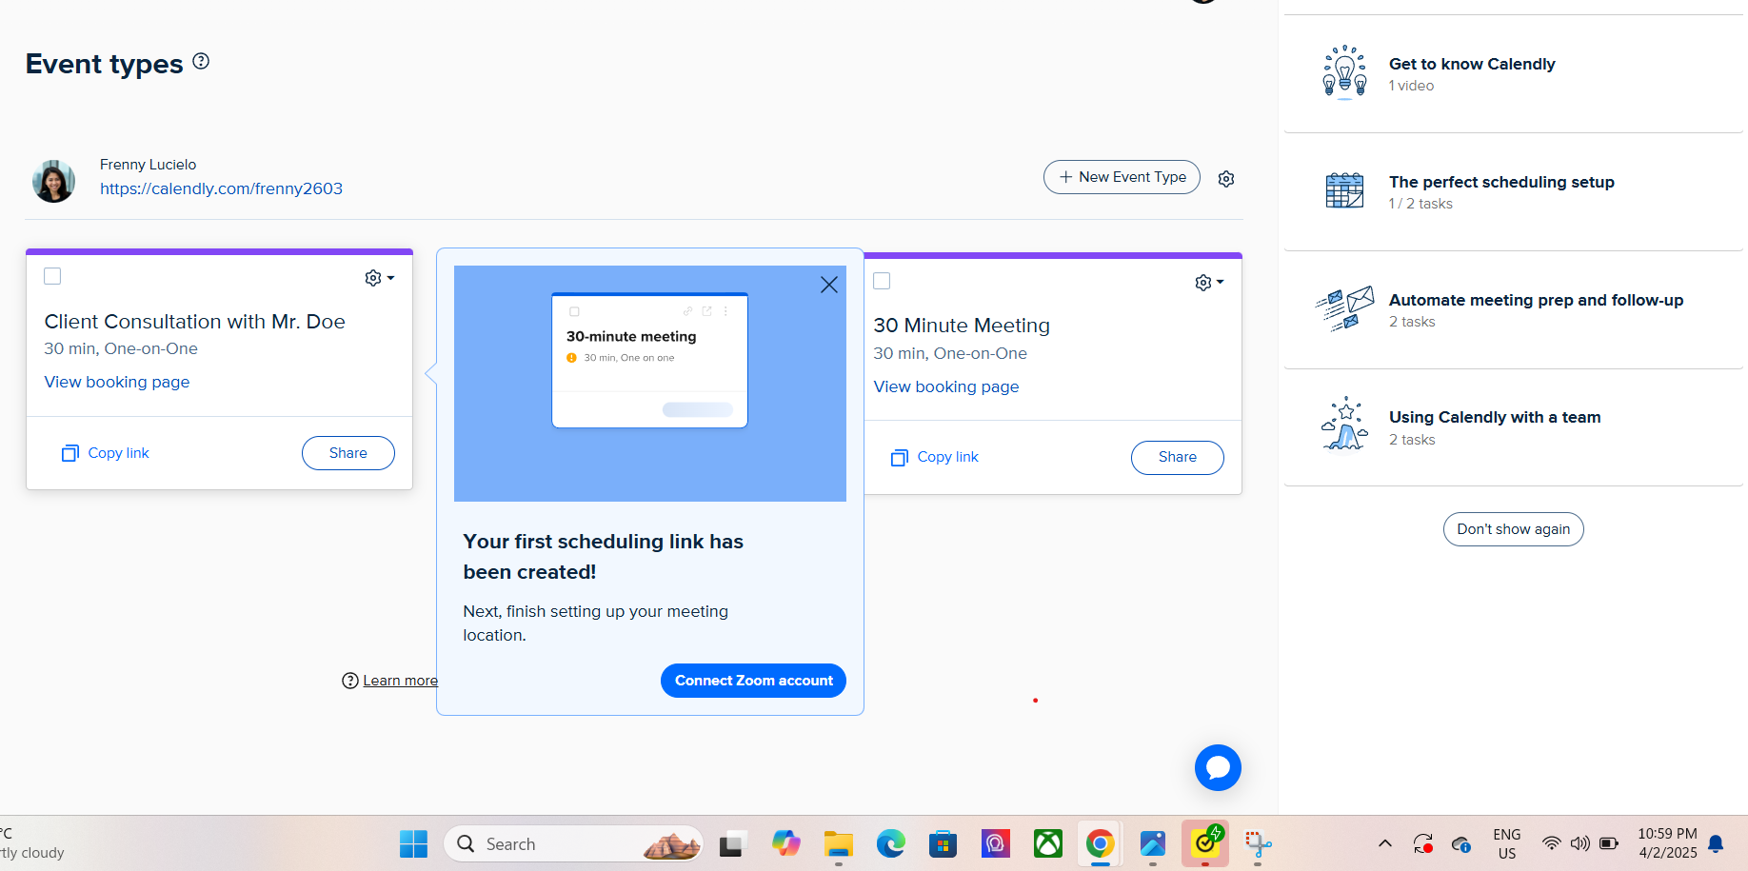
Task: Share the 30 Minute Meeting event
Action: (1178, 457)
